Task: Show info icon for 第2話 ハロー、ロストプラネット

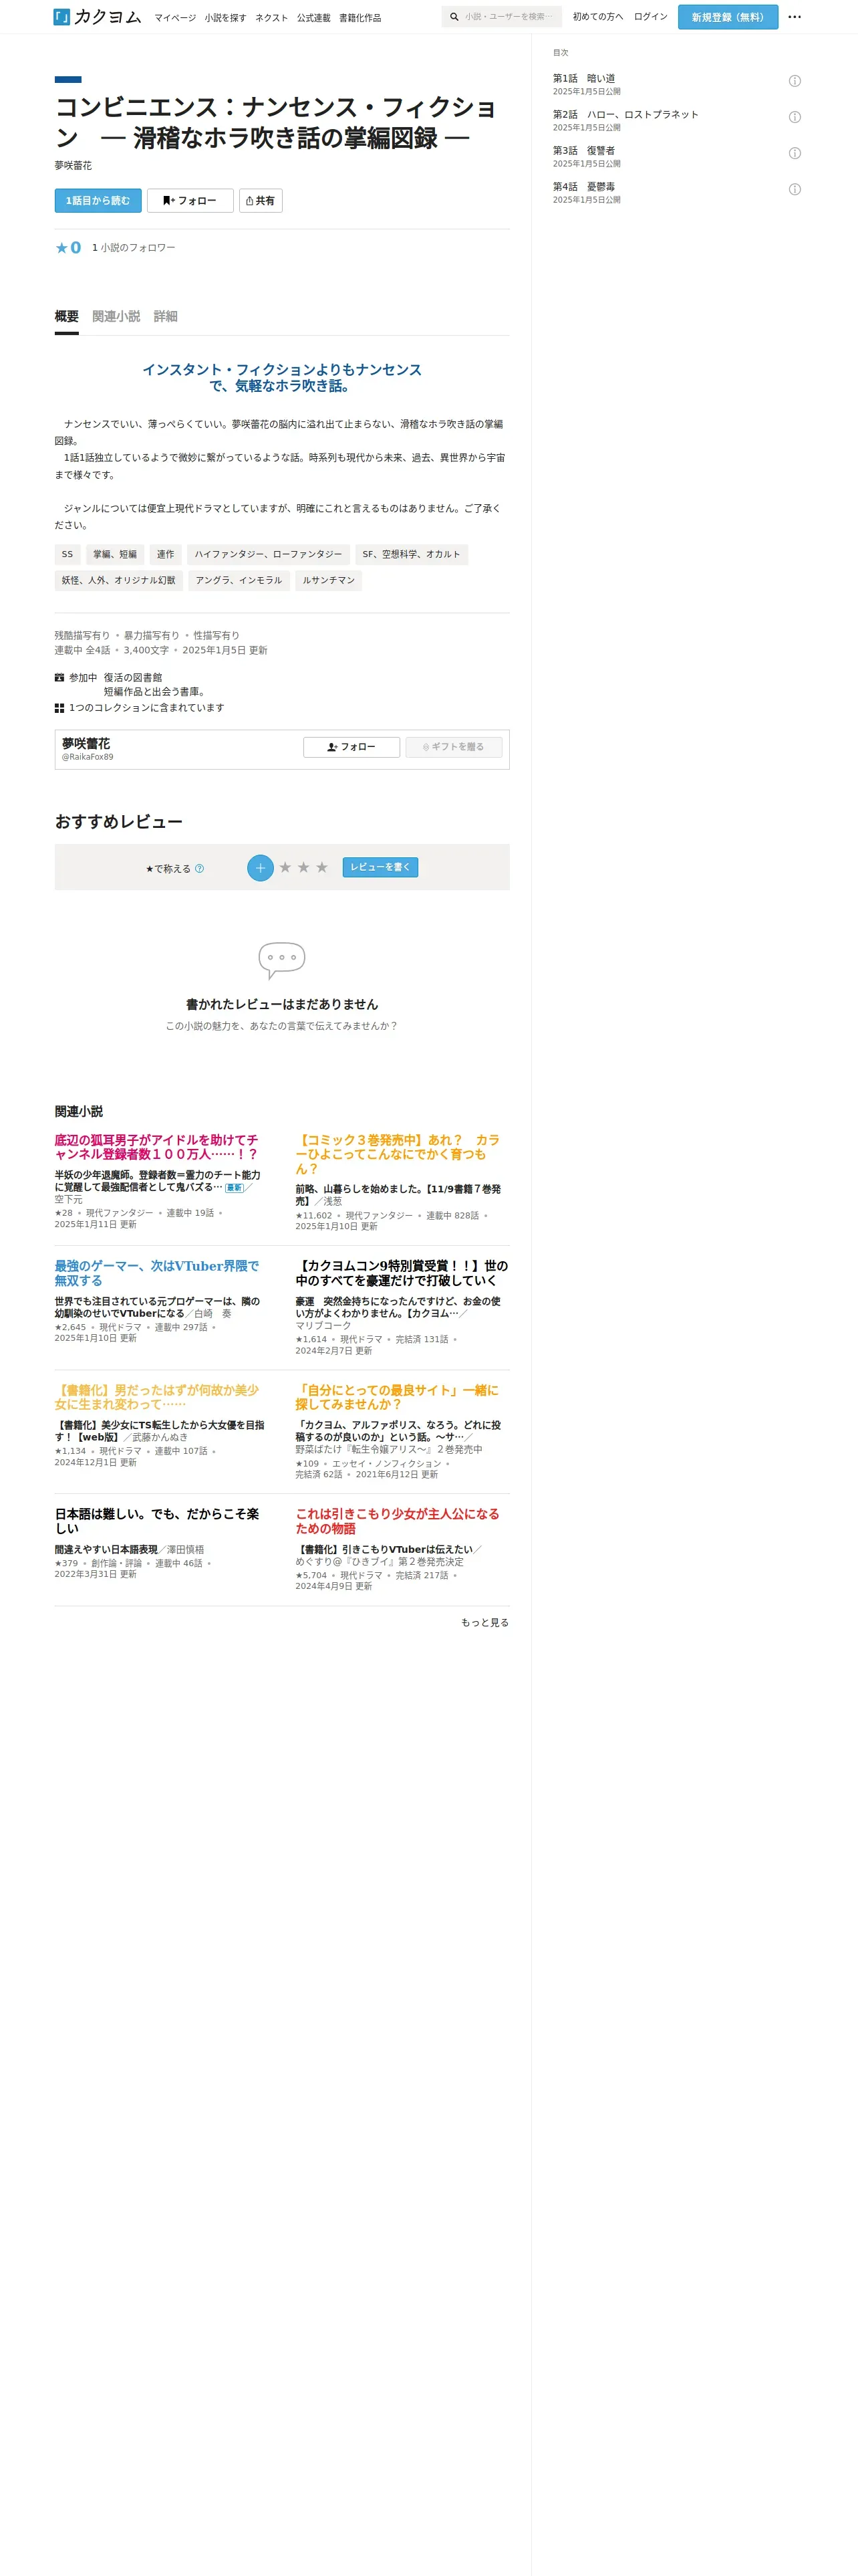Action: pos(794,117)
